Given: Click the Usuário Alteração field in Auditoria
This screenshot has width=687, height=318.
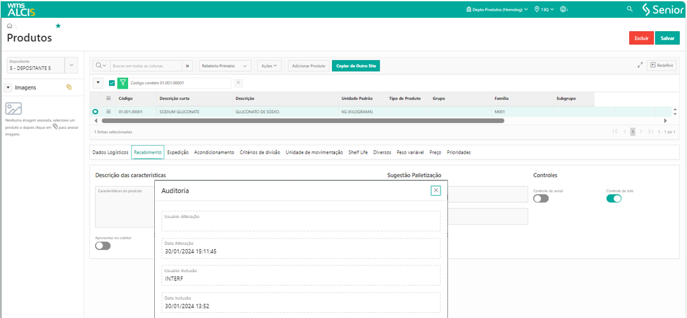Looking at the screenshot, I should coord(301,221).
